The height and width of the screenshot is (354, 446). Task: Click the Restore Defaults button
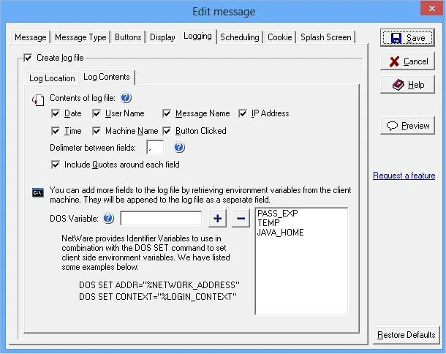click(x=406, y=335)
